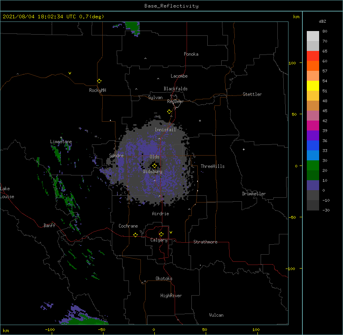Click the Blackfalds label
343x335 pixels.
pos(175,89)
